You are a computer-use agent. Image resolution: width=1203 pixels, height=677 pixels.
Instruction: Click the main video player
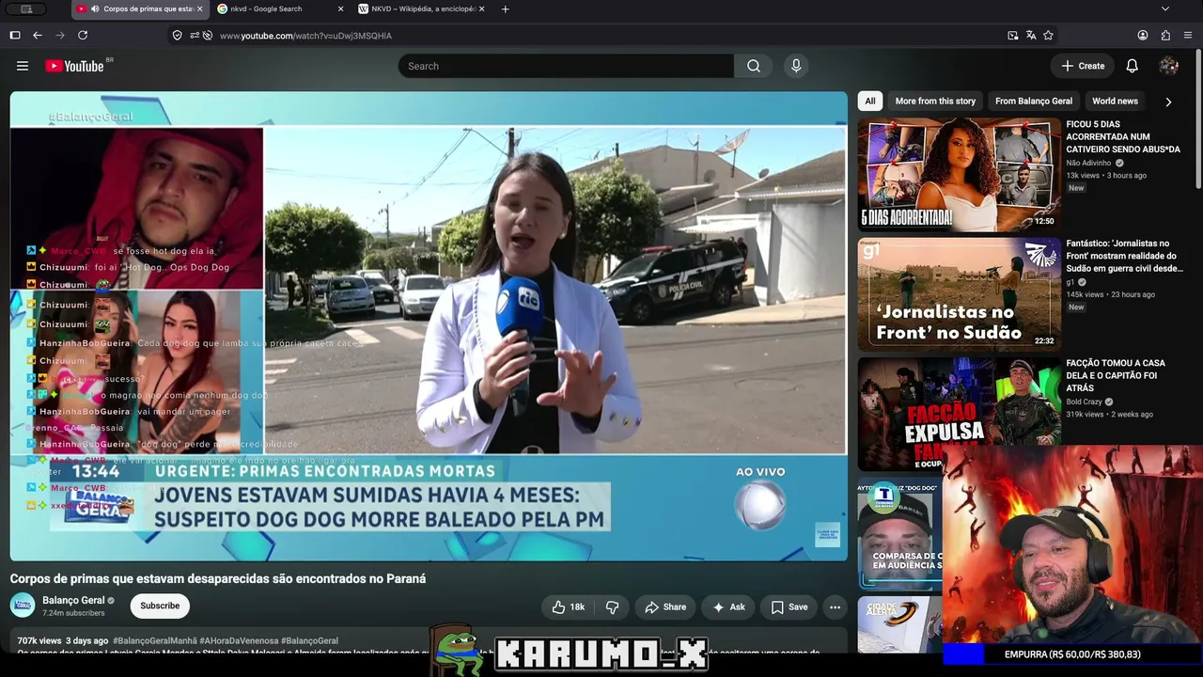(x=429, y=326)
